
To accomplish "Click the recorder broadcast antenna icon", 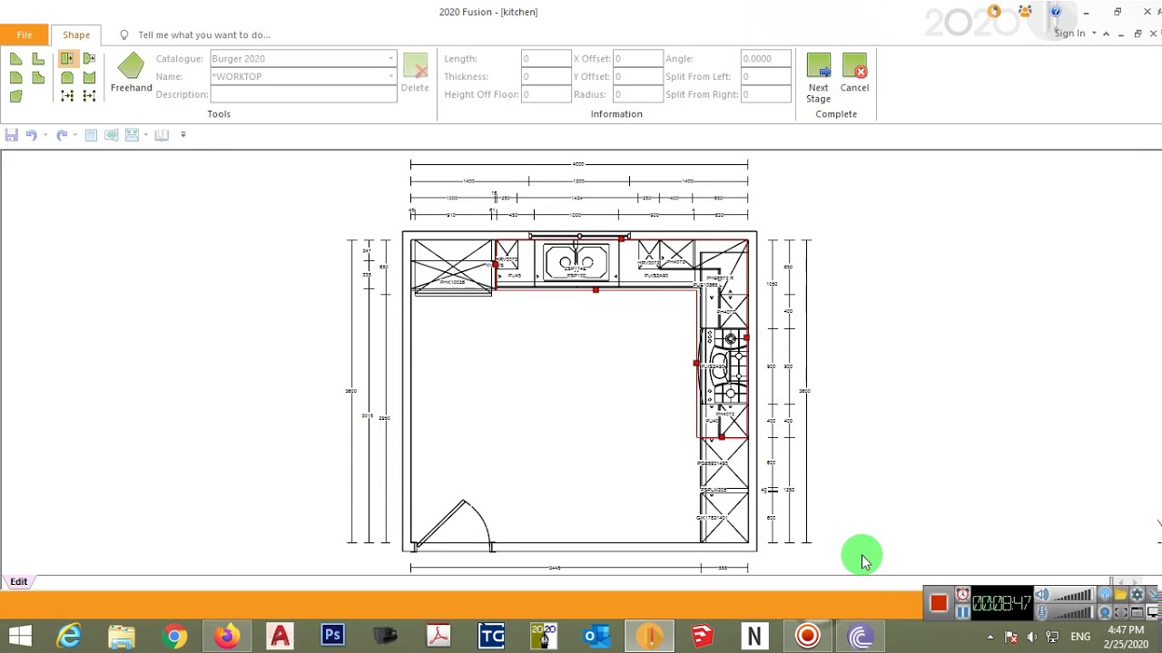I will coord(1106,594).
